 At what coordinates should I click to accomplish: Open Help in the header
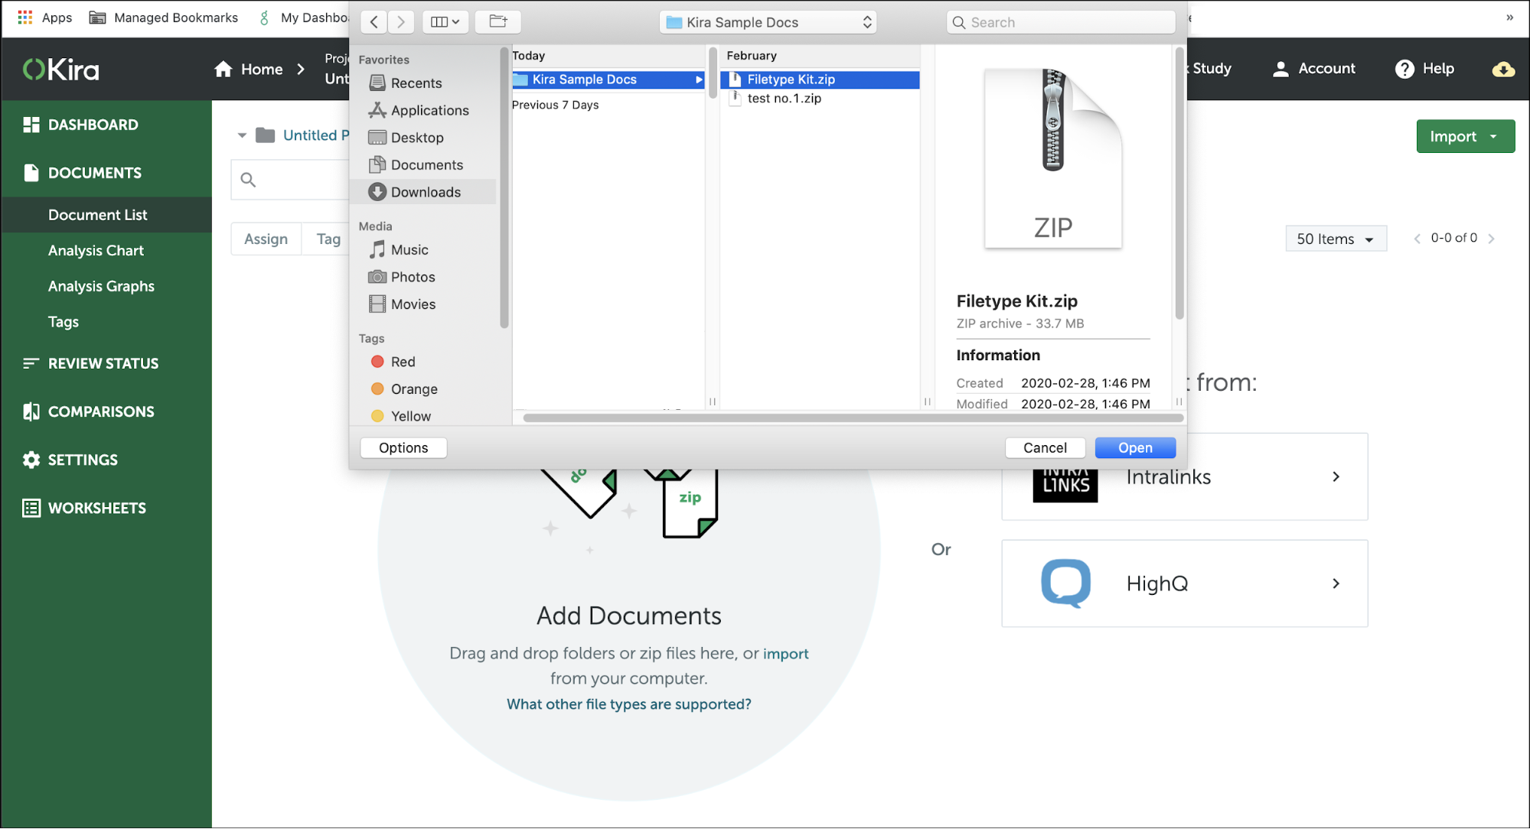[1424, 69]
